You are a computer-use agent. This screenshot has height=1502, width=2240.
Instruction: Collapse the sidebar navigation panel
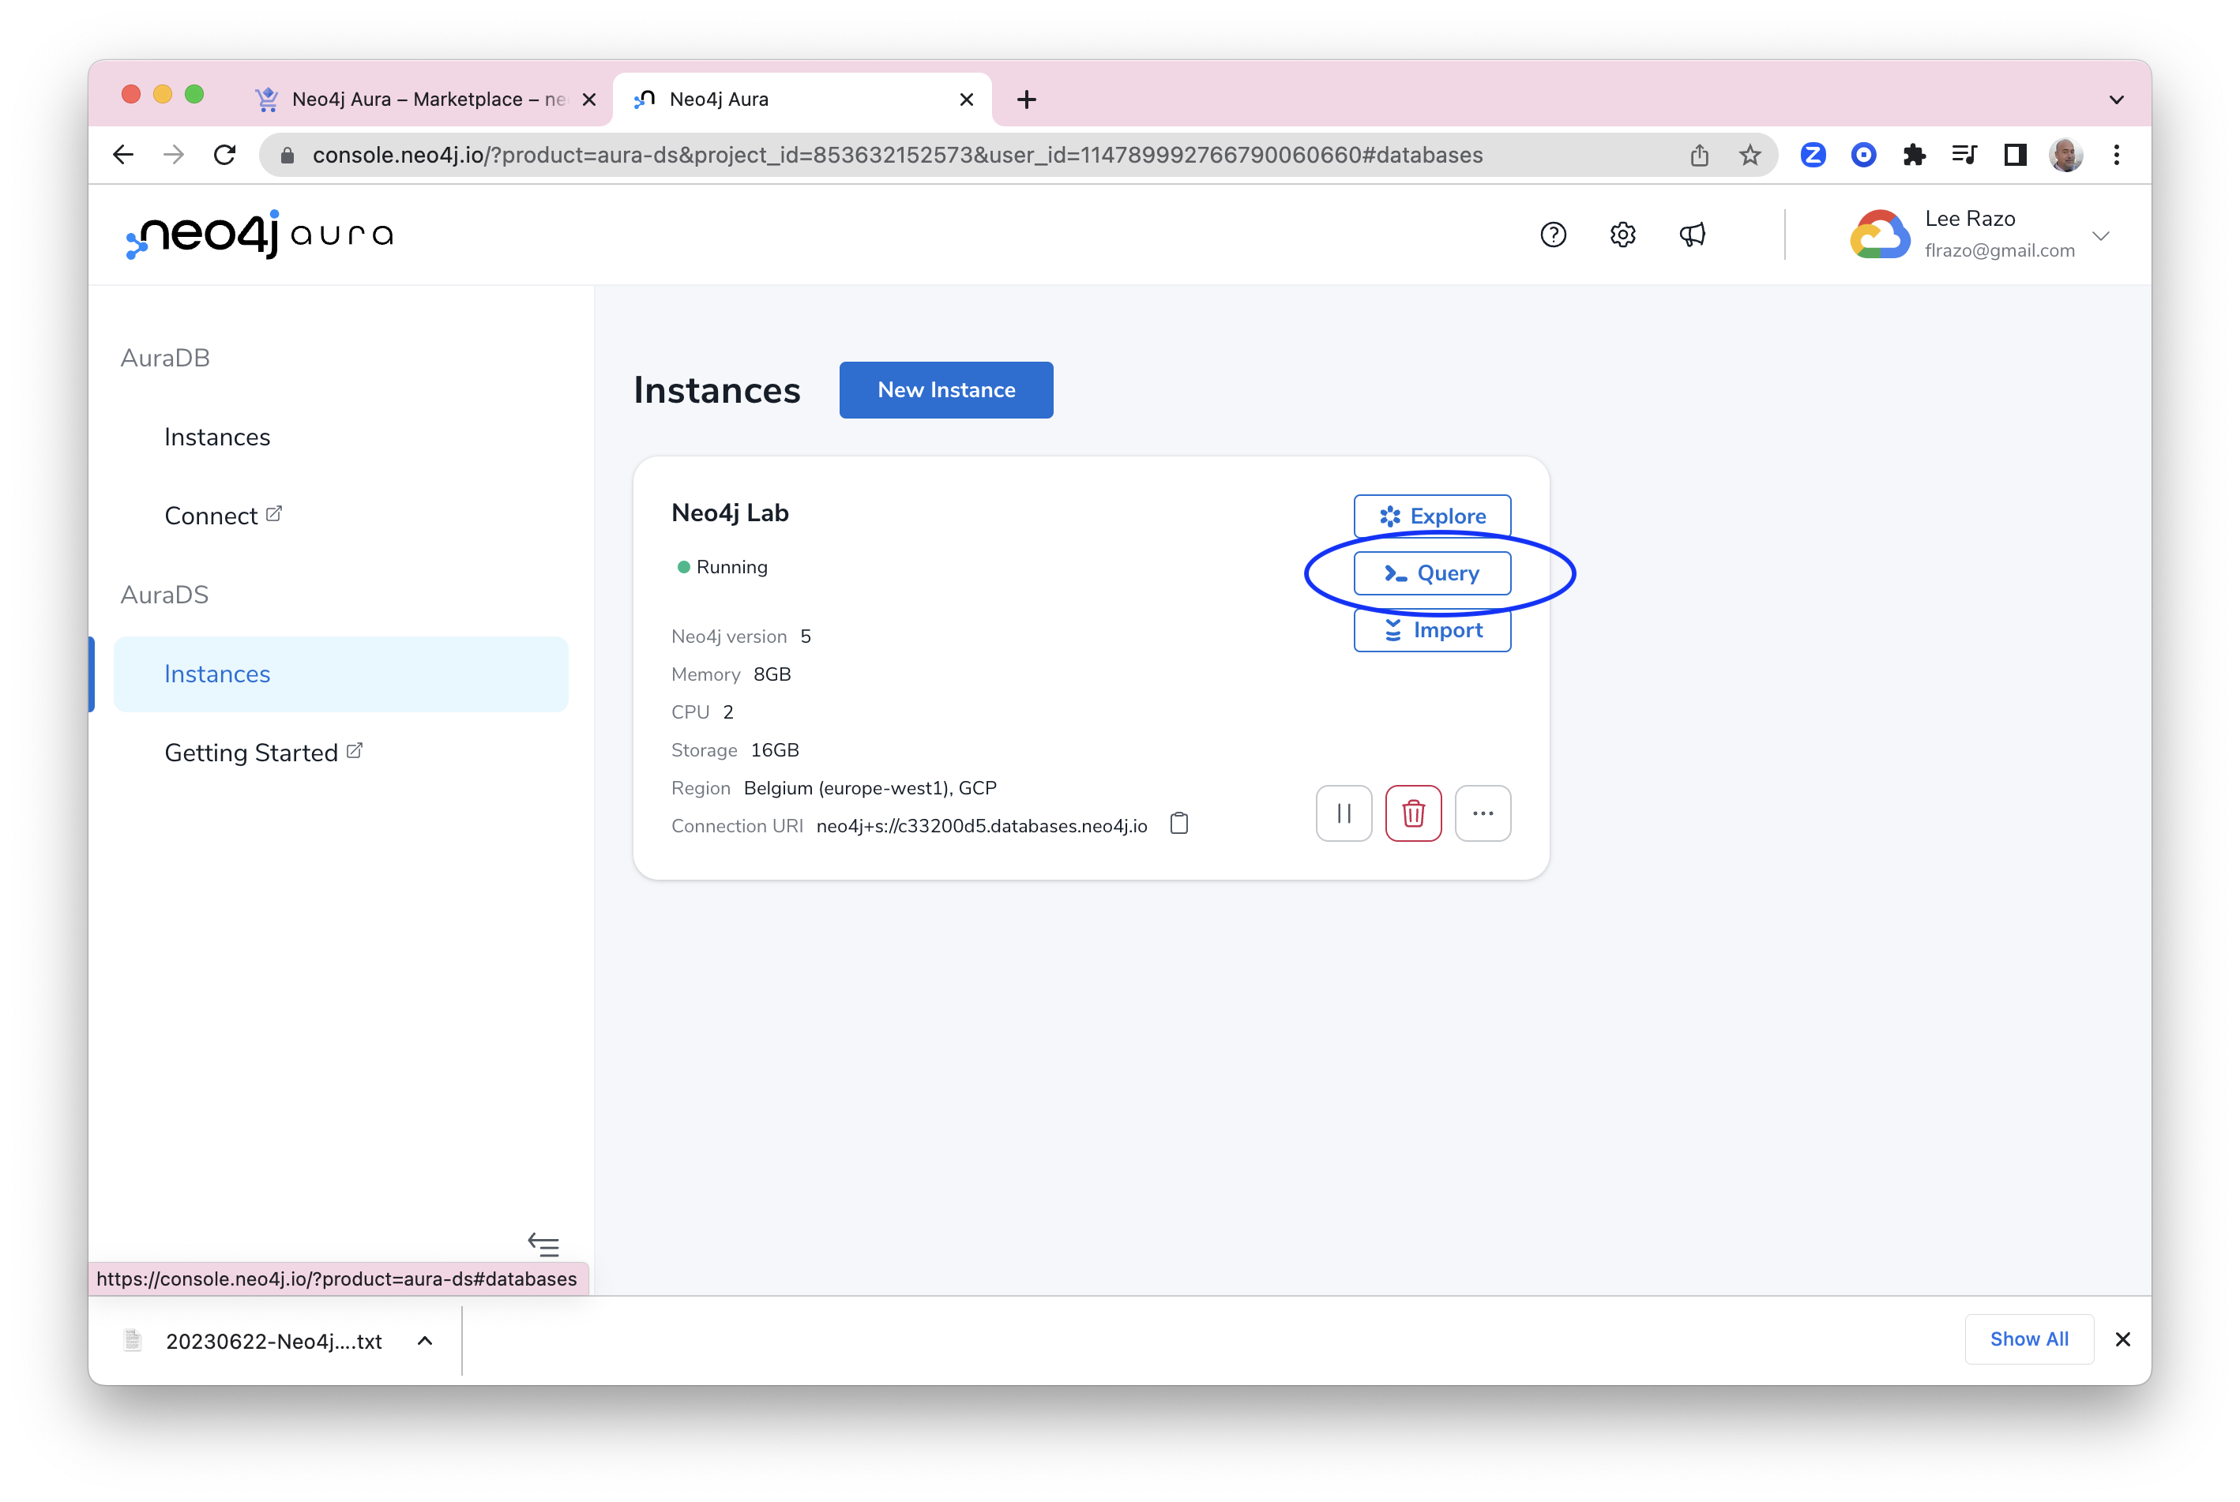(543, 1245)
